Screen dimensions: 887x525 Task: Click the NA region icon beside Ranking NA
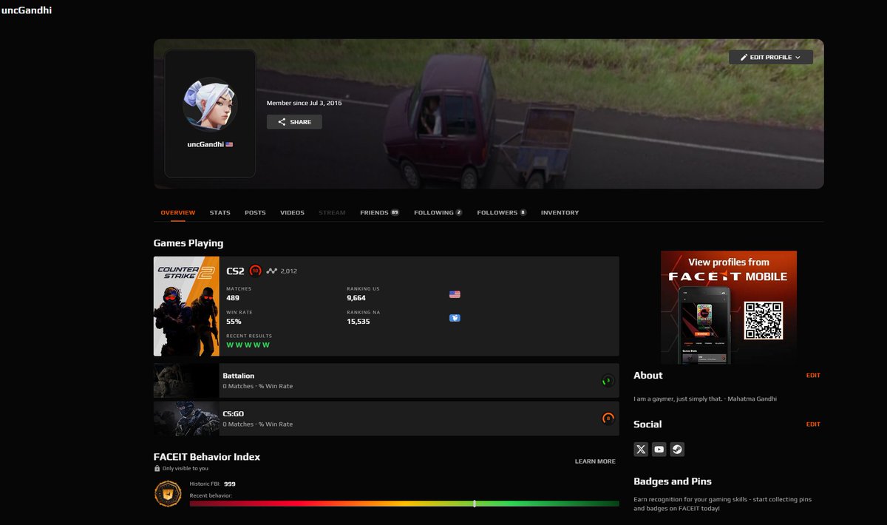click(x=455, y=318)
